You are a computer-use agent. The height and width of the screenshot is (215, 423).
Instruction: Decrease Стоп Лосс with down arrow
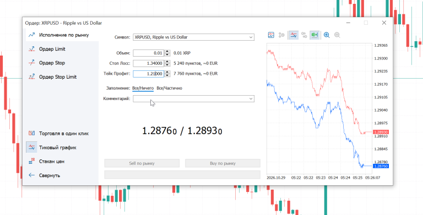pyautogui.click(x=167, y=65)
